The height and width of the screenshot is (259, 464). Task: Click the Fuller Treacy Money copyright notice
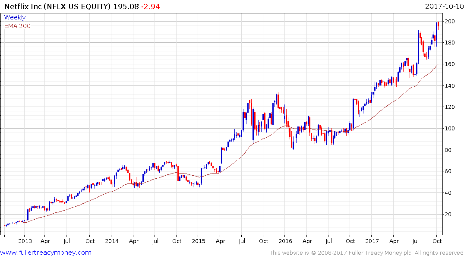pyautogui.click(x=366, y=253)
